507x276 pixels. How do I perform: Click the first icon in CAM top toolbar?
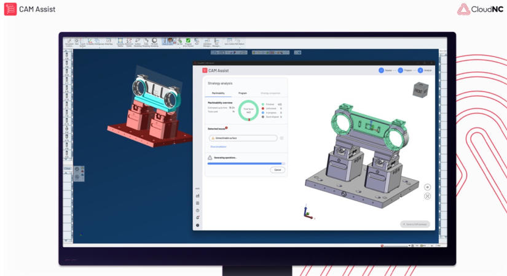point(69,40)
